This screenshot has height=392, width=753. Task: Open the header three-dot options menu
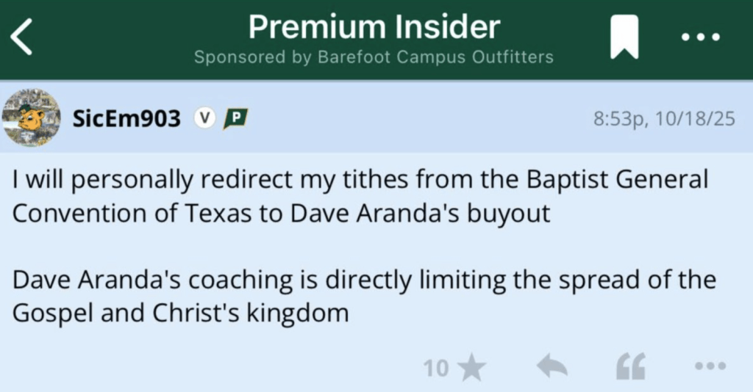point(700,37)
